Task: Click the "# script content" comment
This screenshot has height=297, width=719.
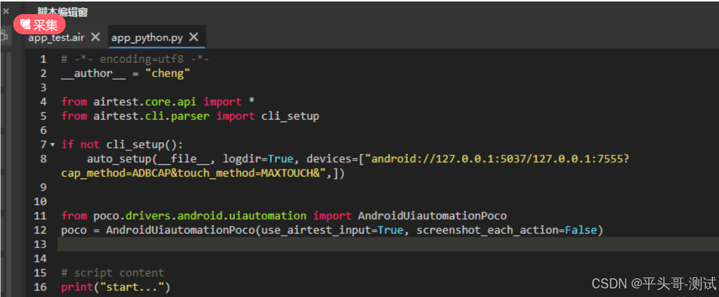Action: click(x=113, y=273)
